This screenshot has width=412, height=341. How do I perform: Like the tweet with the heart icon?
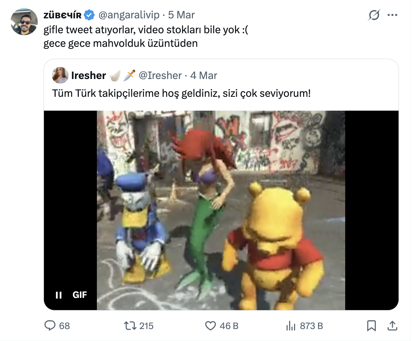[x=210, y=326]
